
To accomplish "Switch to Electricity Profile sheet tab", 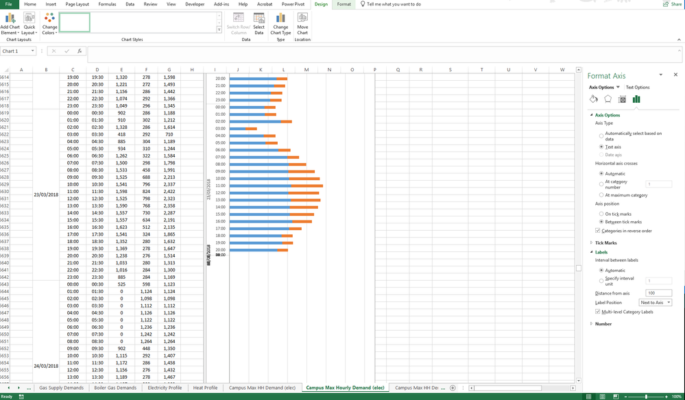I will [165, 388].
